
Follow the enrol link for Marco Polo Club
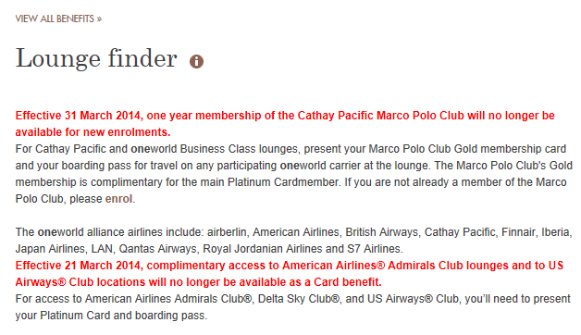119,199
